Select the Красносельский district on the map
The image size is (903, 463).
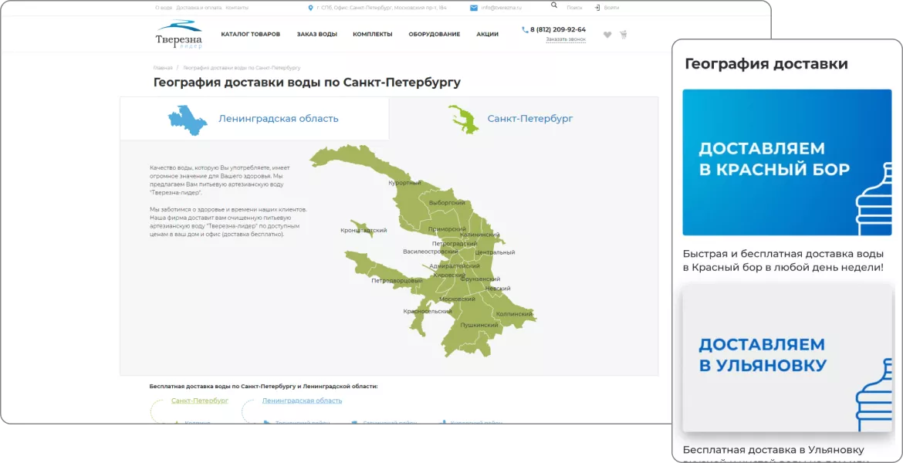(427, 311)
